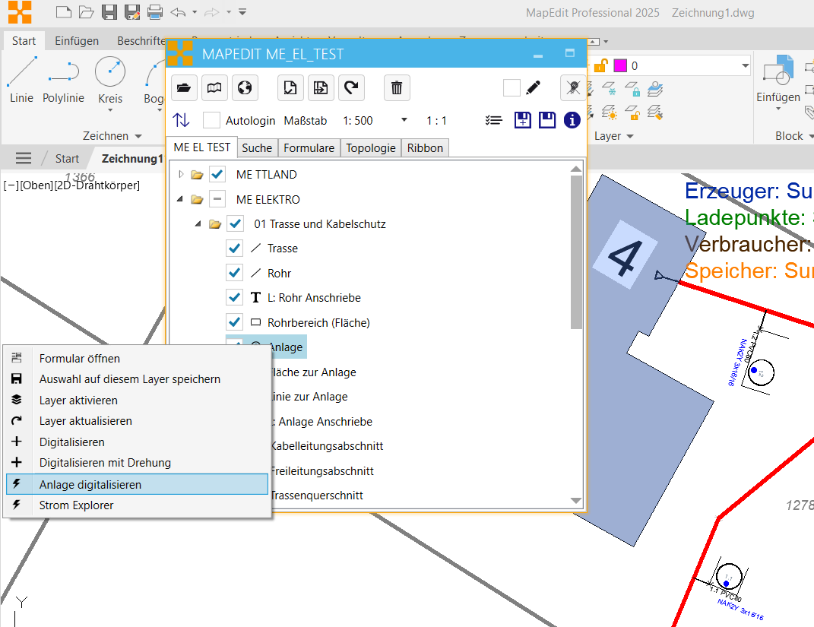Viewport: 814px width, 627px height.
Task: Click the checklist icon beside scale ratio
Action: pos(494,120)
